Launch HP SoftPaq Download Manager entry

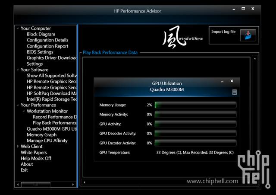[52, 93]
